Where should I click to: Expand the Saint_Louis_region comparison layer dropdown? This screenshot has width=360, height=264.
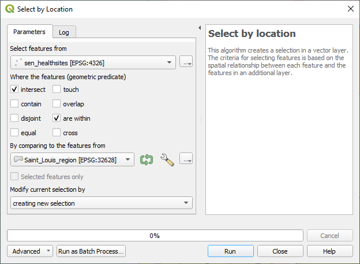click(72, 159)
